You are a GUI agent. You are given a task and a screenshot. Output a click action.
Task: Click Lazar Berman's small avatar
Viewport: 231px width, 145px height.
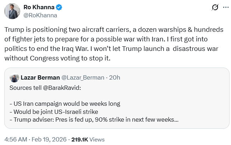[15, 78]
